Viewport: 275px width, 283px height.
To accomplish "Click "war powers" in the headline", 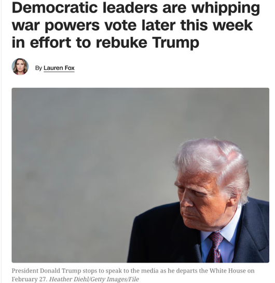I will click(56, 26).
